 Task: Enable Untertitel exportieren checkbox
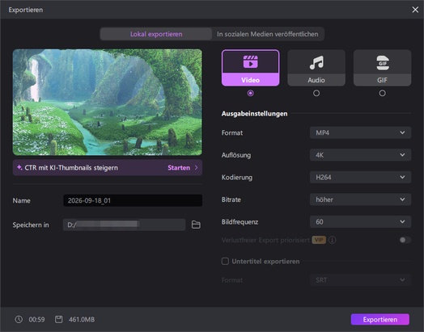point(225,261)
